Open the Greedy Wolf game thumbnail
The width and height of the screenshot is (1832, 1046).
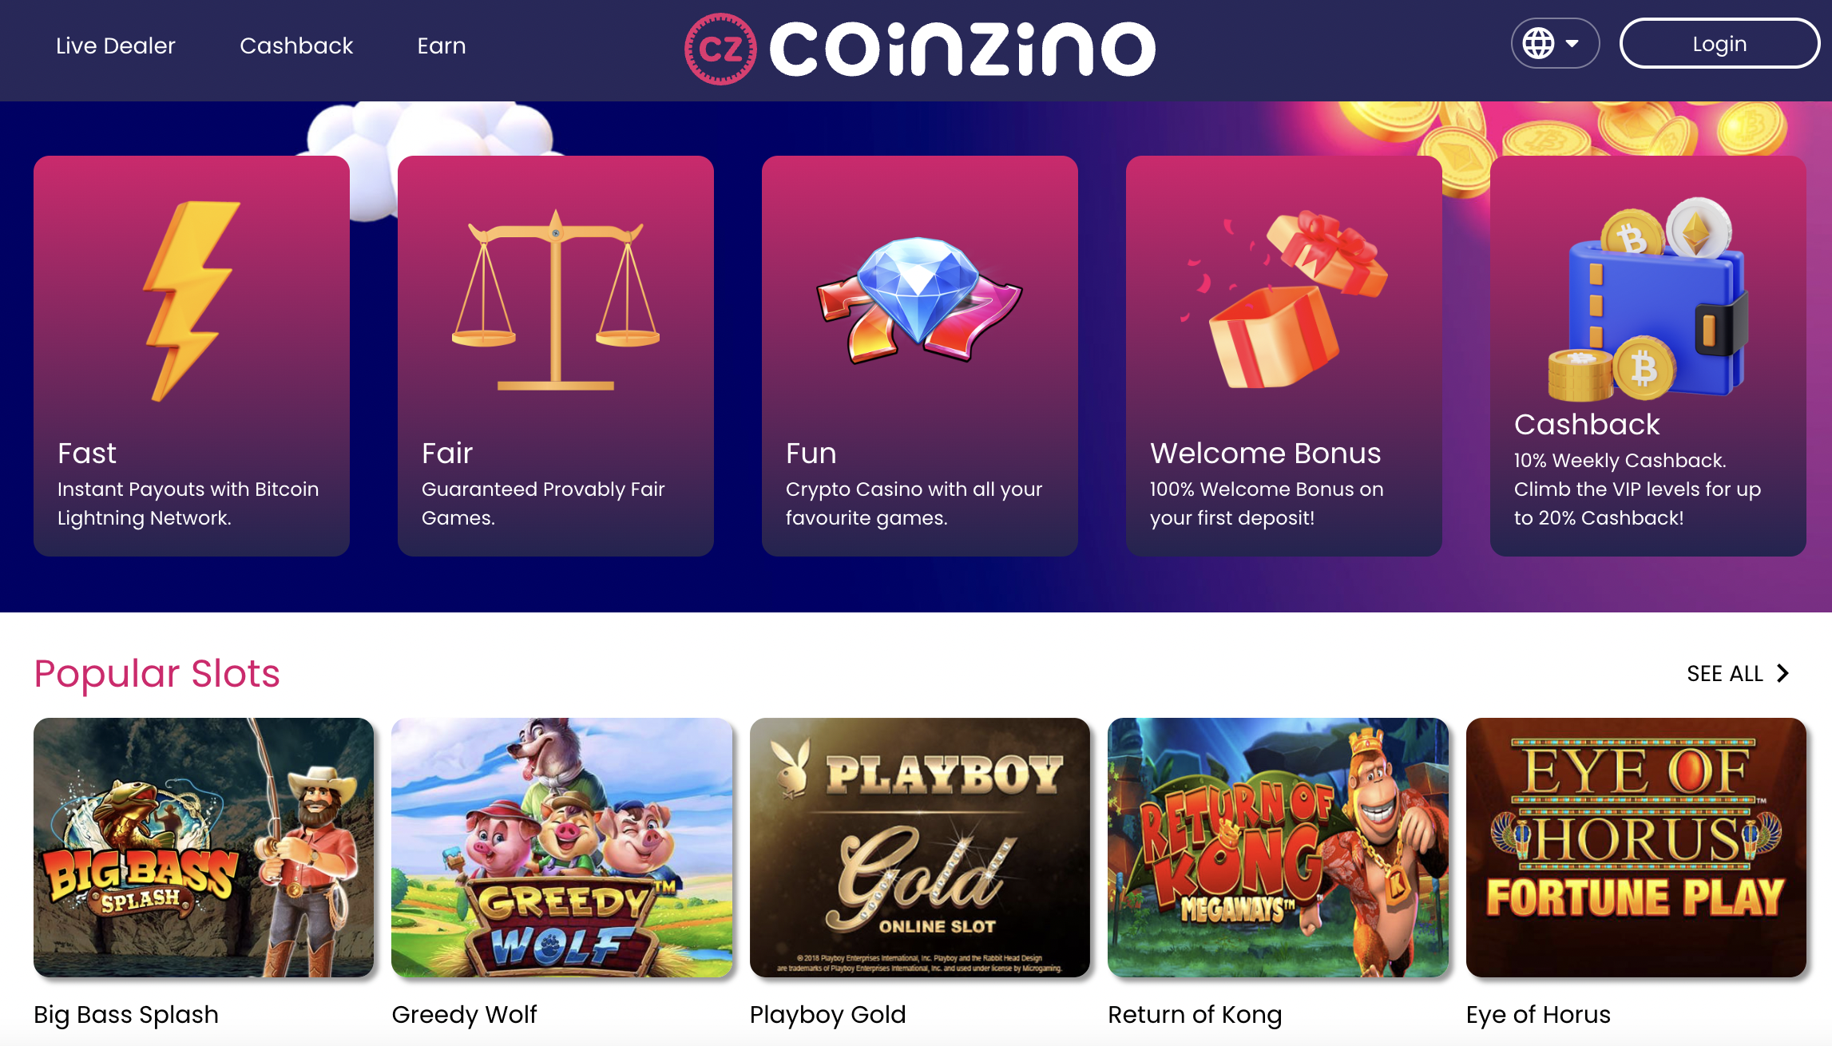pyautogui.click(x=561, y=847)
